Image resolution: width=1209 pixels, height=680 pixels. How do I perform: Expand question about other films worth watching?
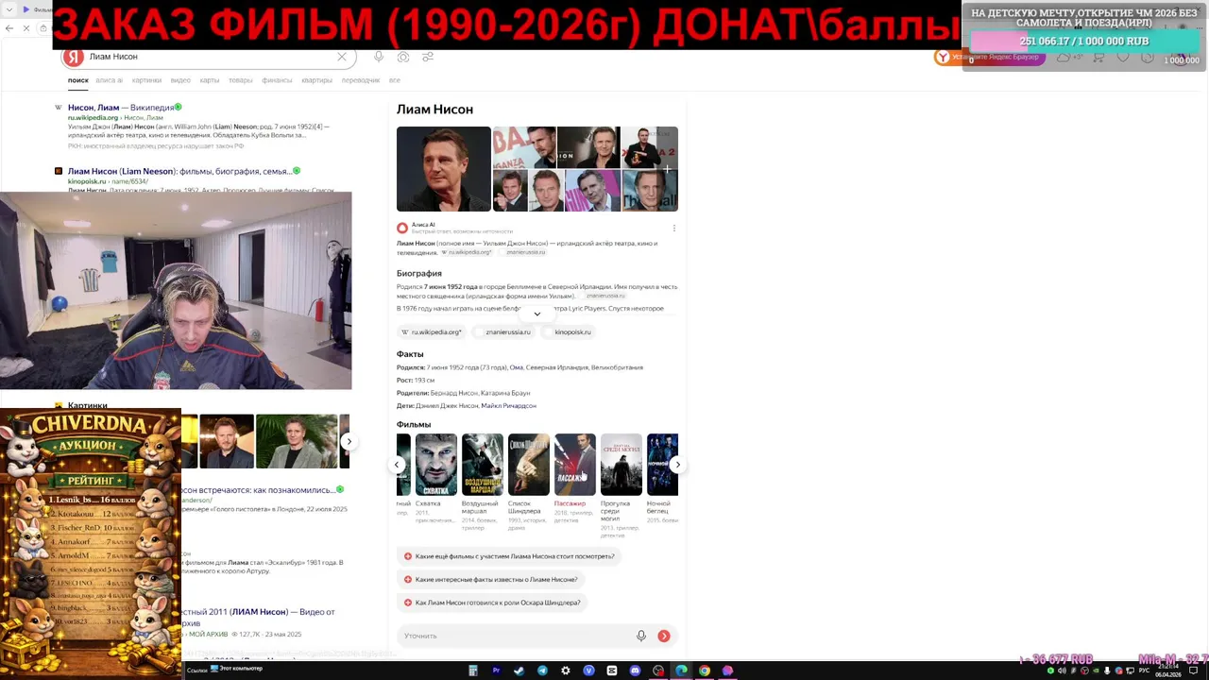click(x=509, y=556)
